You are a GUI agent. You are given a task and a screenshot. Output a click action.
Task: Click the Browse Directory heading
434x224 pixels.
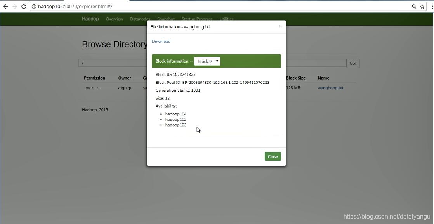point(114,44)
